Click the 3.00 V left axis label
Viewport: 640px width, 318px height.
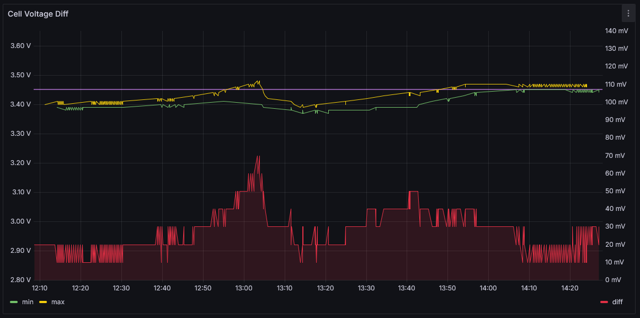20,221
